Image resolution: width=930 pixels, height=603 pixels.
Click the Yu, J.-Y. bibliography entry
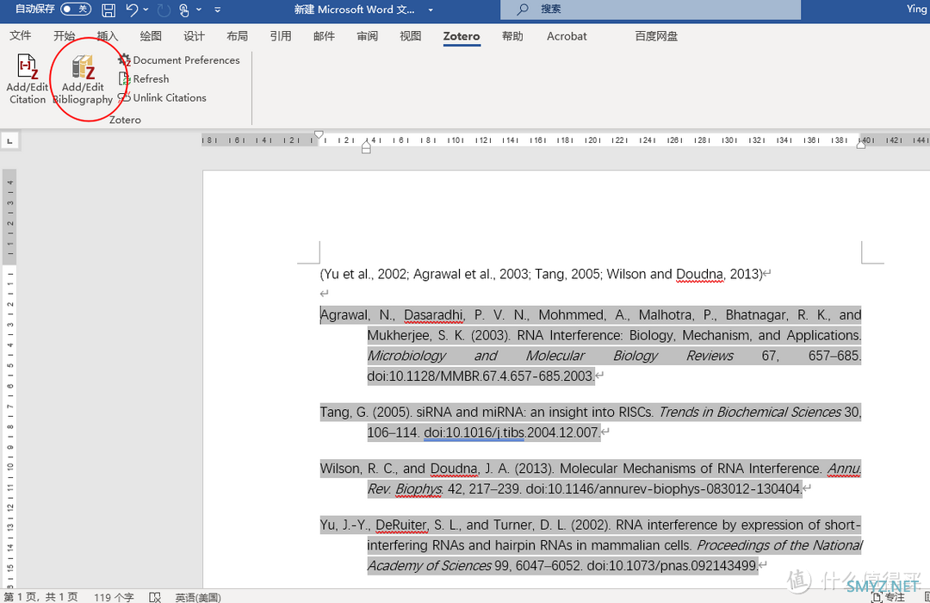pos(591,544)
